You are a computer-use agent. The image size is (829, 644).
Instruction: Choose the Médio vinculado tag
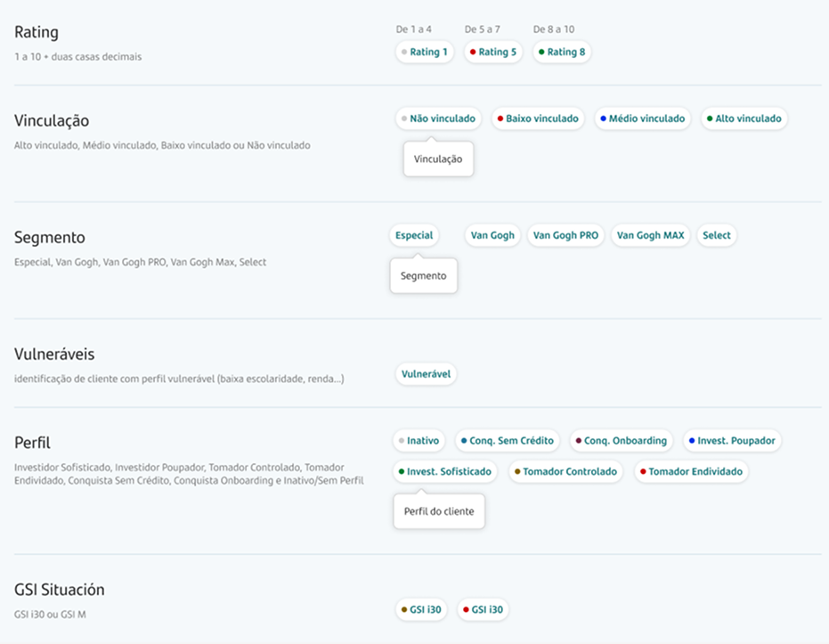tap(642, 118)
